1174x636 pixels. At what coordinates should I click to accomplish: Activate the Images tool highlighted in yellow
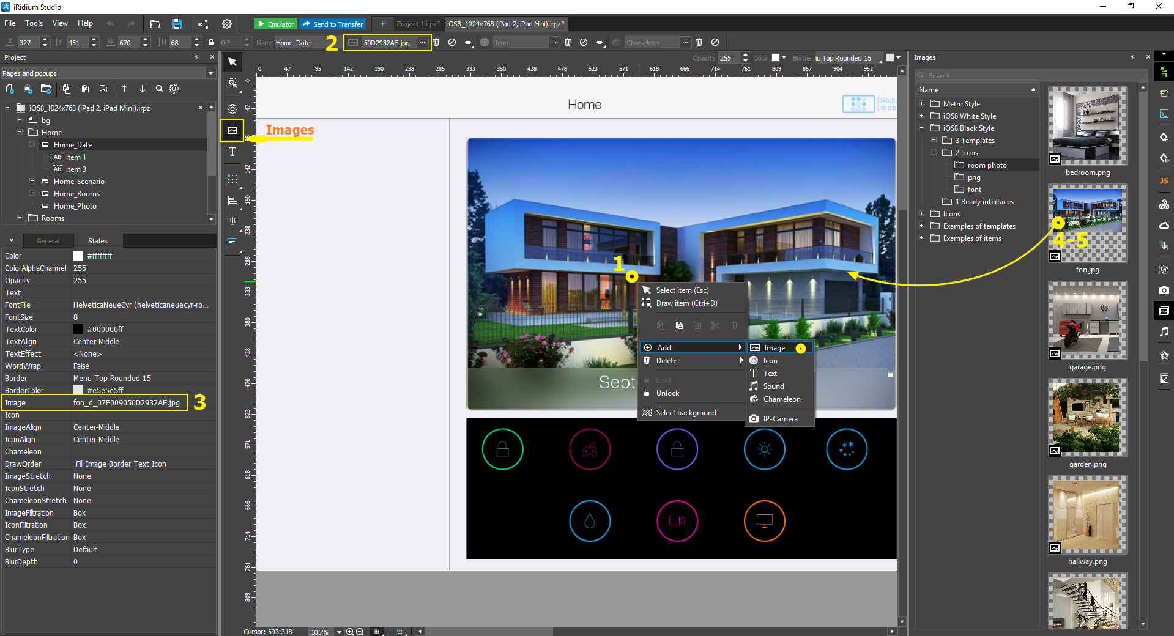pos(232,130)
